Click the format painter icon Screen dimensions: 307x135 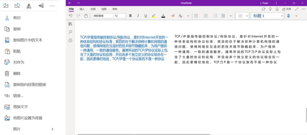(x=173, y=16)
